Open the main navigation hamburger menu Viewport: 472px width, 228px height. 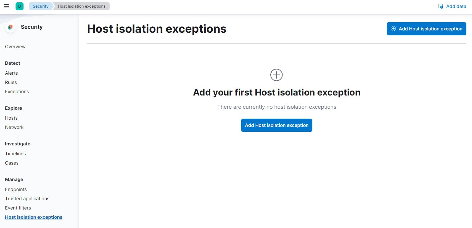[x=6, y=6]
